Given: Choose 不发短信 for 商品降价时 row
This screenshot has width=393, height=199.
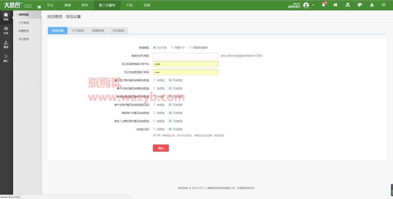Looking at the screenshot, I should [x=170, y=113].
